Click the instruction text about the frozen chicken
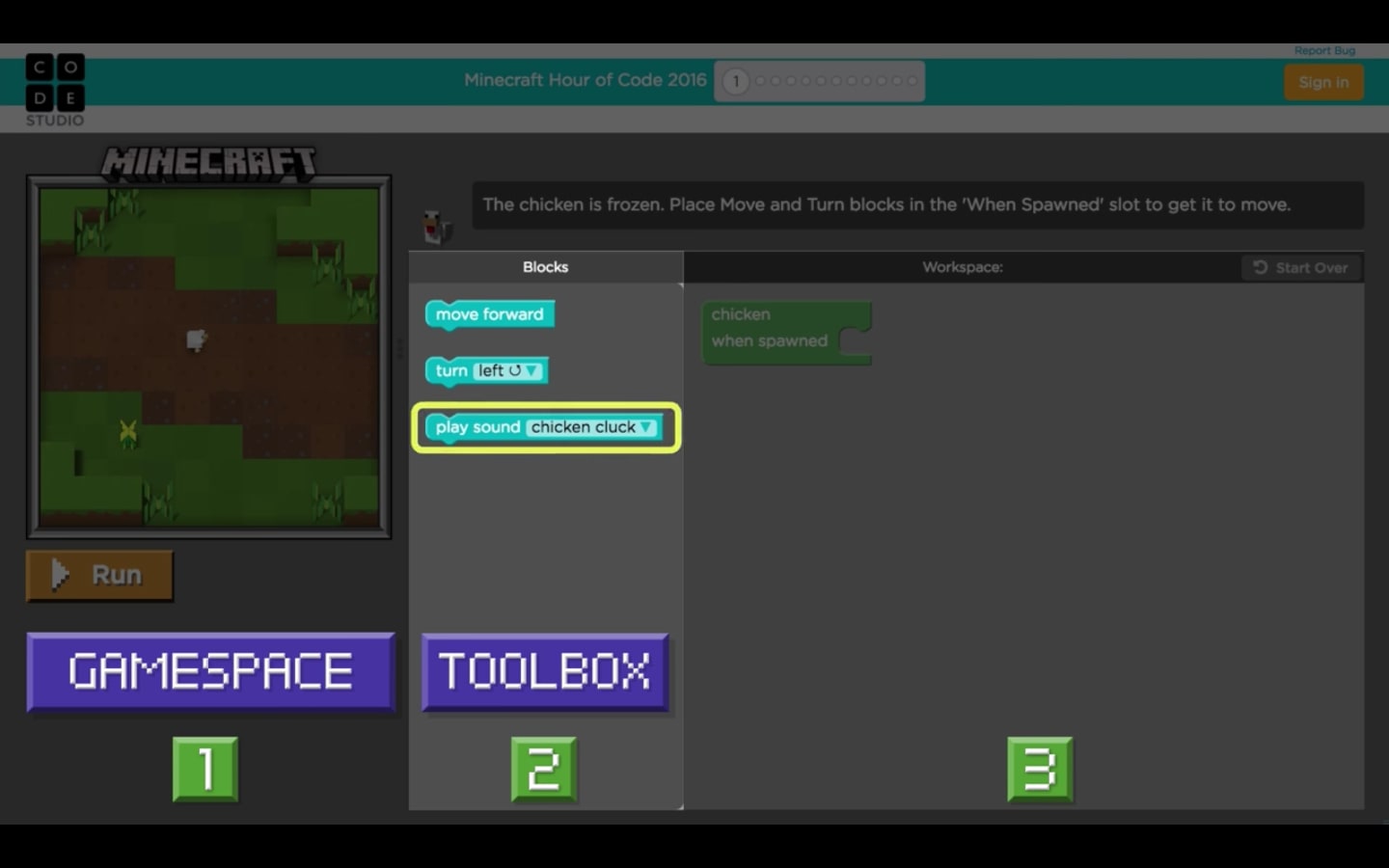This screenshot has width=1389, height=868. point(886,204)
